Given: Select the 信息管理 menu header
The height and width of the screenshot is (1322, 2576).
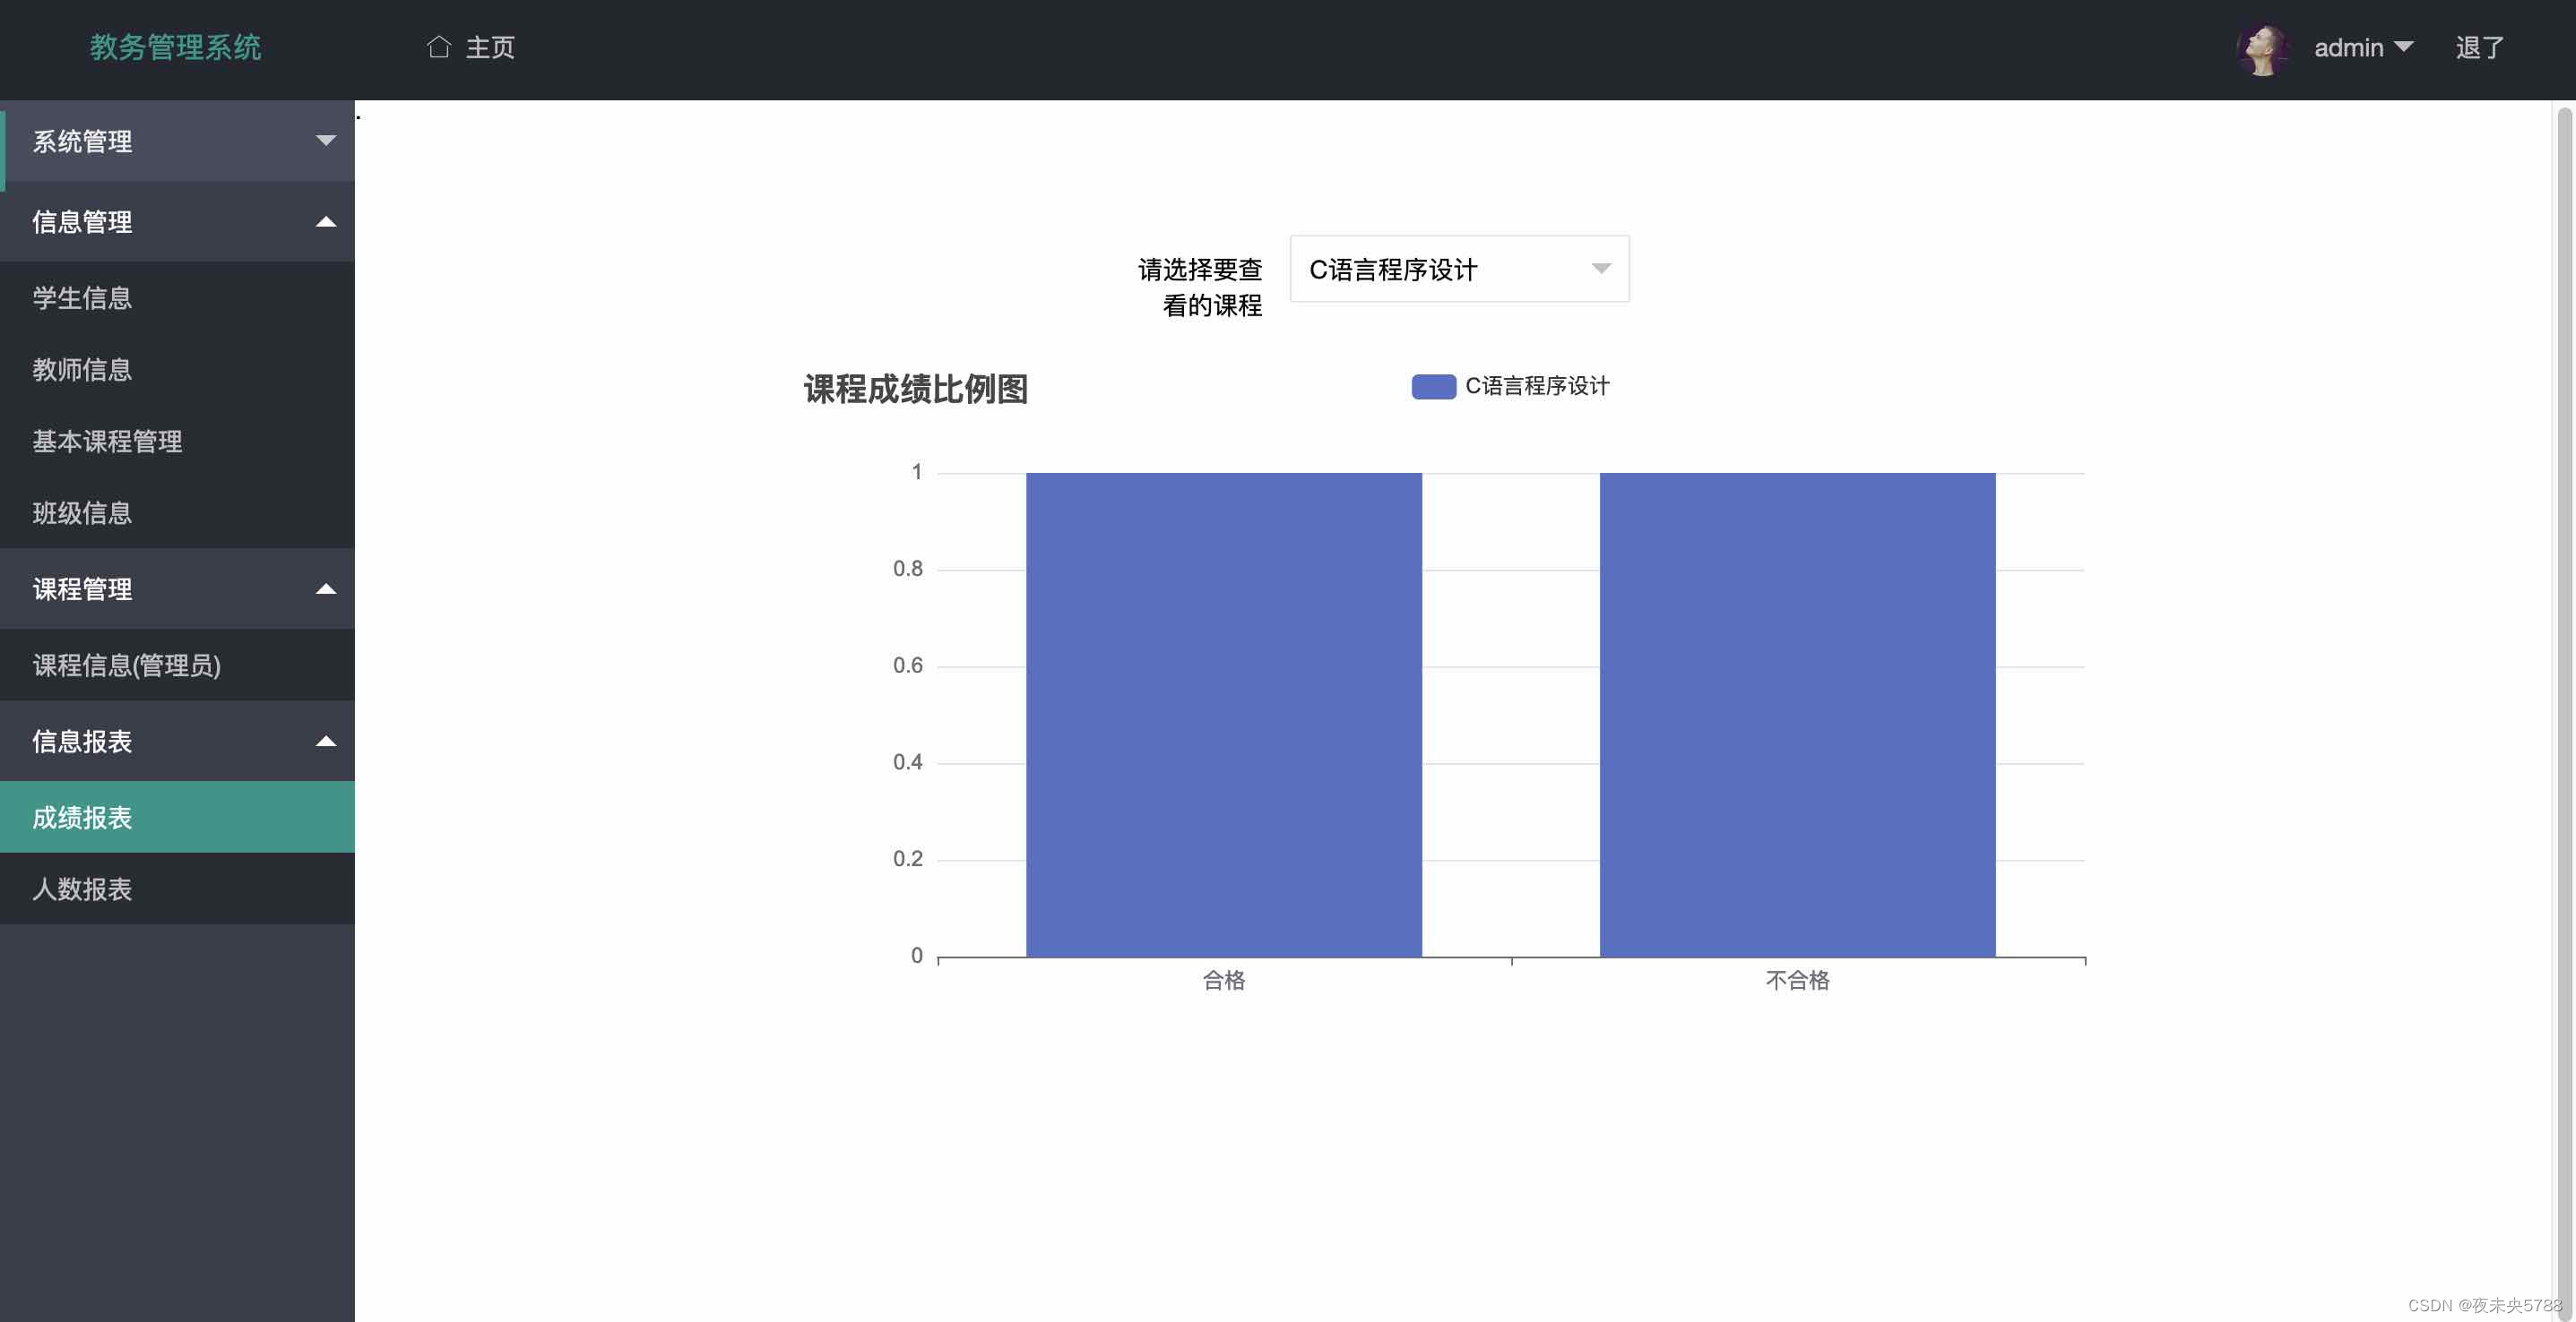Looking at the screenshot, I should 178,222.
